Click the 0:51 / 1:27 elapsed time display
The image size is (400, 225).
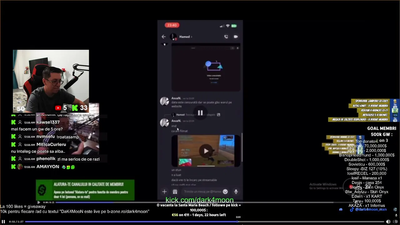point(16,222)
